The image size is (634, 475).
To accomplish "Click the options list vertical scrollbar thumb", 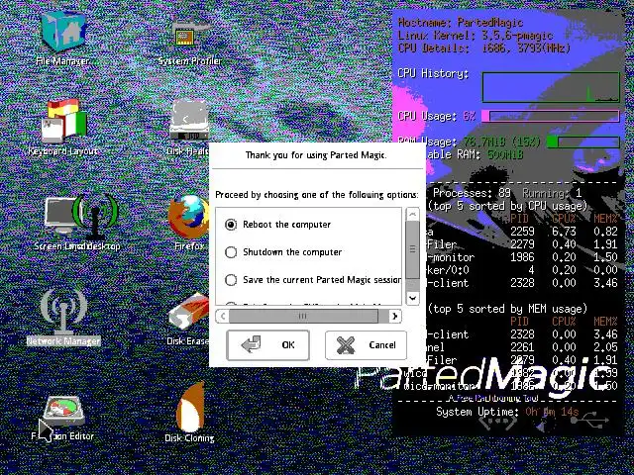I will [x=412, y=249].
